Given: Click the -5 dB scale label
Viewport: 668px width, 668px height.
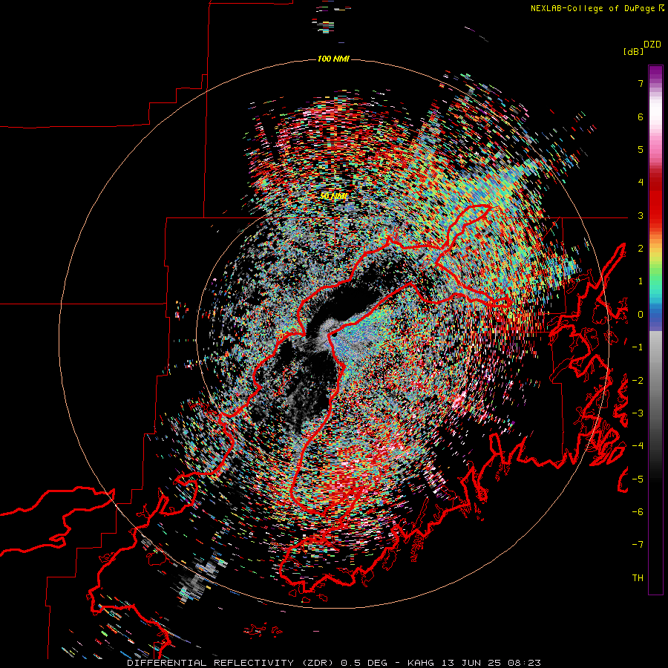Looking at the screenshot, I should (638, 479).
